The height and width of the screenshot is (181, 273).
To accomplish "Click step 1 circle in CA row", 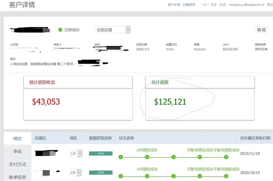I will tap(120, 157).
